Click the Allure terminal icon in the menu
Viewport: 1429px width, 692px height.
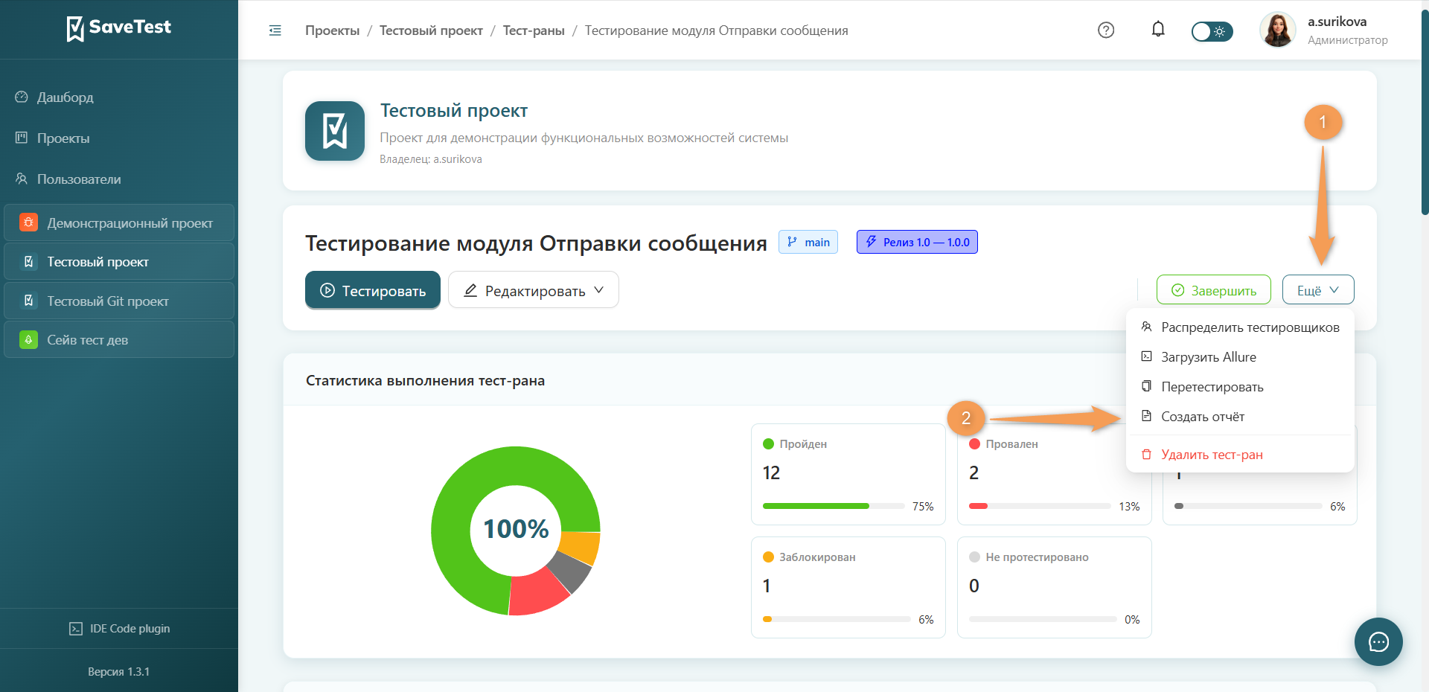click(x=1147, y=356)
